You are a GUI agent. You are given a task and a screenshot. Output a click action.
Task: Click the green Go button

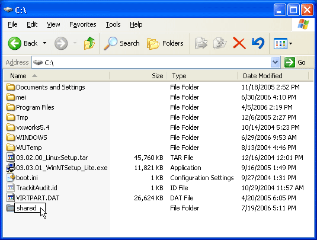point(295,62)
